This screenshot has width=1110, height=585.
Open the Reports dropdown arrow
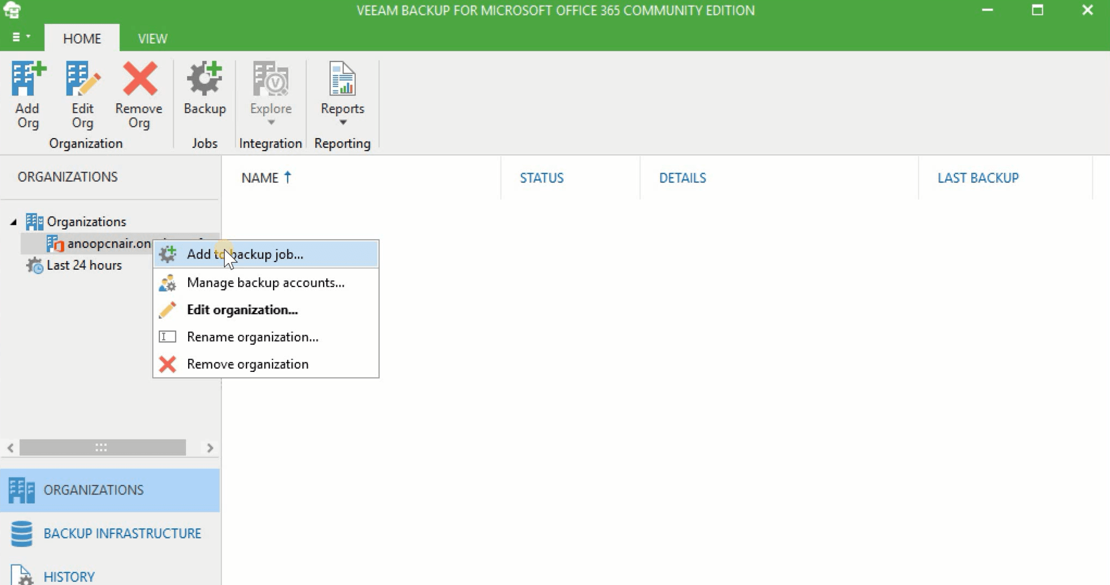342,122
